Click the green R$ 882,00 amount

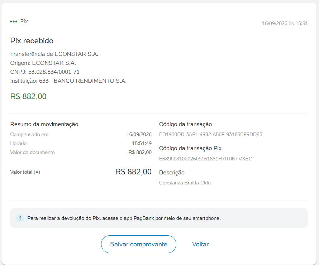(x=28, y=97)
